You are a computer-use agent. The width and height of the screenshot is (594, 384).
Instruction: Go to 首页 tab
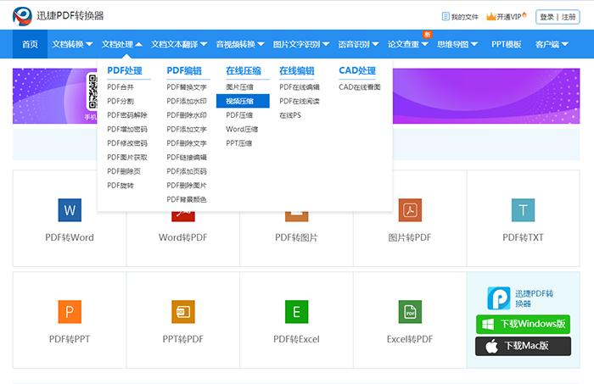30,44
